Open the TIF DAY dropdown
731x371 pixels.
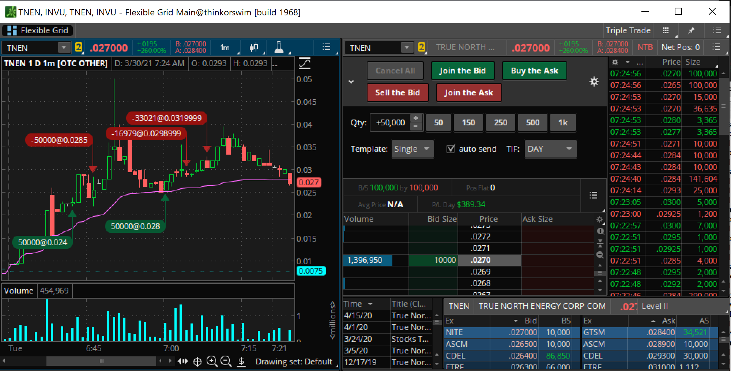tap(550, 149)
